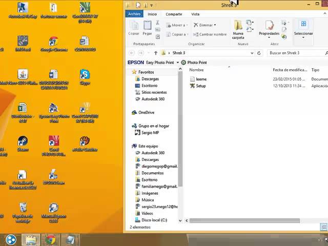Switch to the Compartir ribbon tab

[174, 14]
